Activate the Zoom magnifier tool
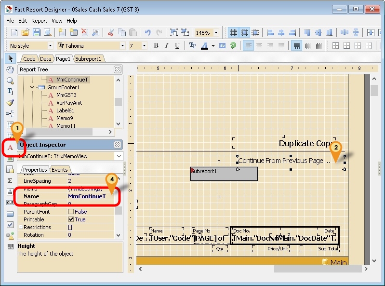 10,81
